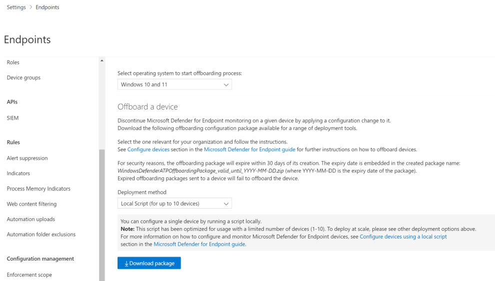Screen dimensions: 495x281
Task: Expand the Deployment method dropdown
Action: click(174, 204)
